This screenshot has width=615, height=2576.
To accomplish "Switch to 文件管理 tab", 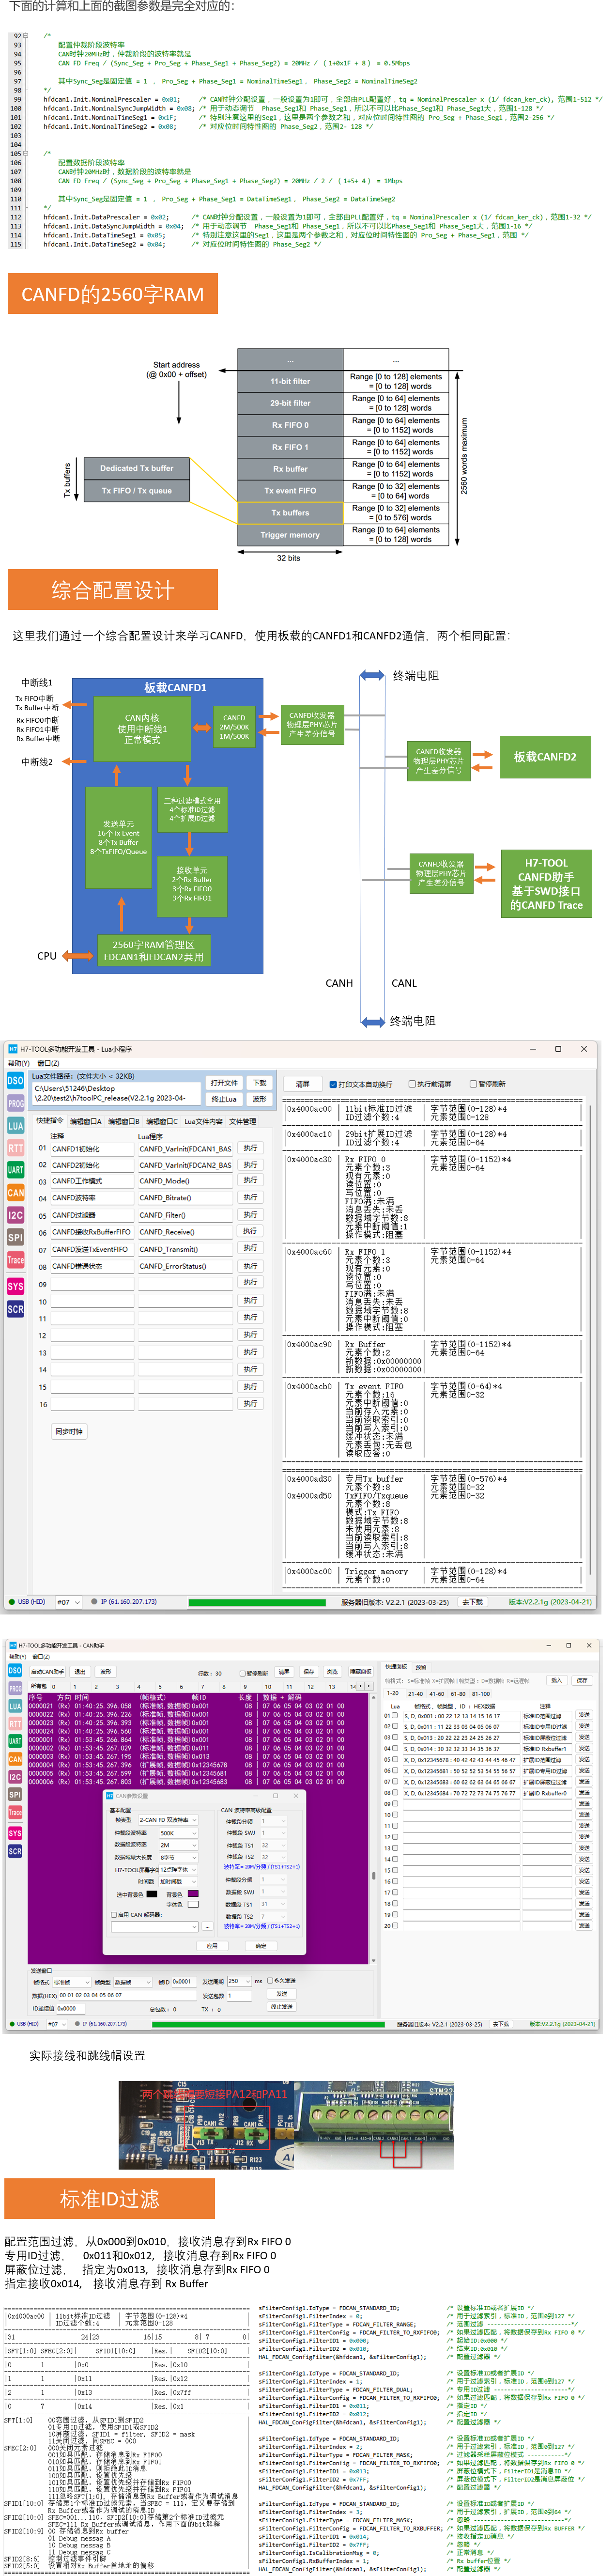I will (243, 1121).
